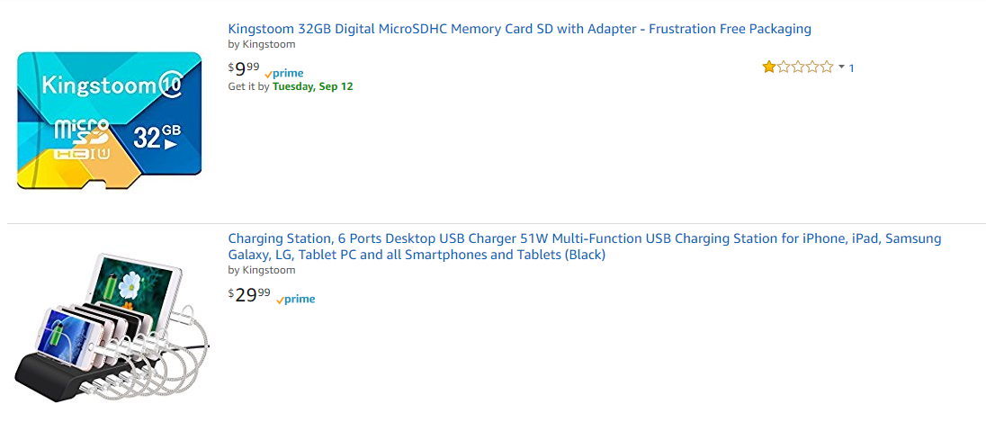Open the charging station product thumbnail
The image size is (986, 431).
[x=112, y=325]
